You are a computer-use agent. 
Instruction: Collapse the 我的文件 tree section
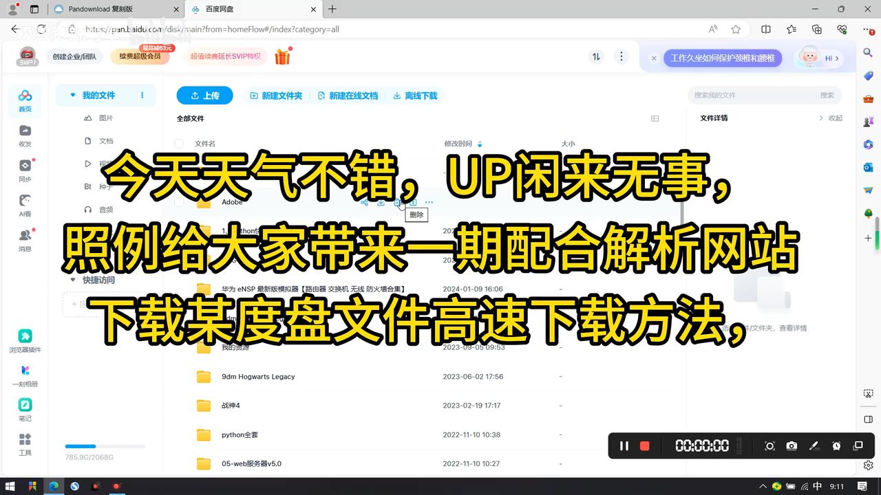coord(73,95)
